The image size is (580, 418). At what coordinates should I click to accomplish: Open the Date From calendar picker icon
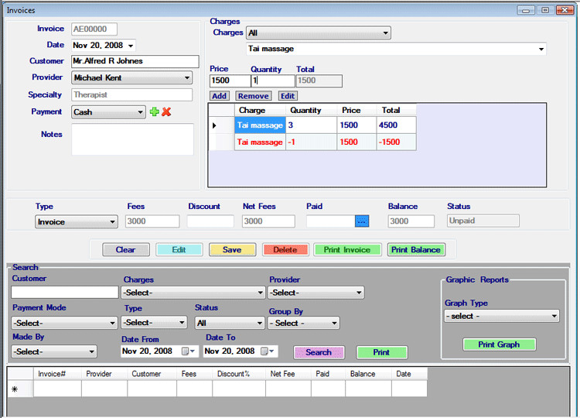[x=188, y=351]
